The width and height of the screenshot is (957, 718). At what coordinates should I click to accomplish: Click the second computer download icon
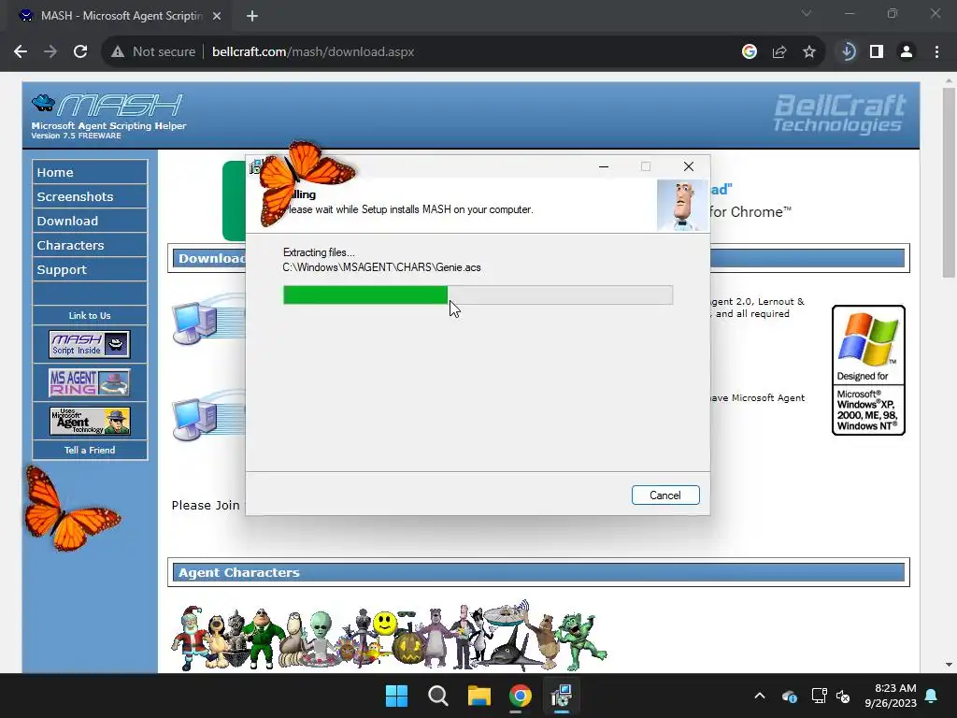pos(195,419)
